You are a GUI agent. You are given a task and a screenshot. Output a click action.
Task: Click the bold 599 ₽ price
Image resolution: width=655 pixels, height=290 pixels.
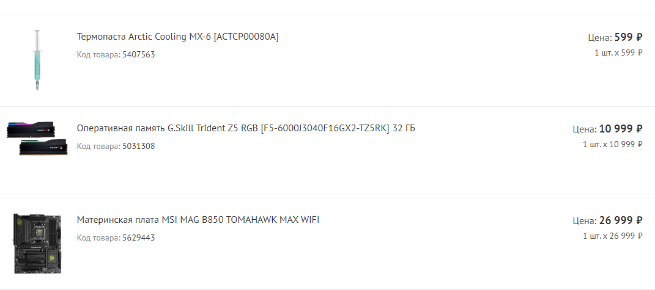[628, 37]
